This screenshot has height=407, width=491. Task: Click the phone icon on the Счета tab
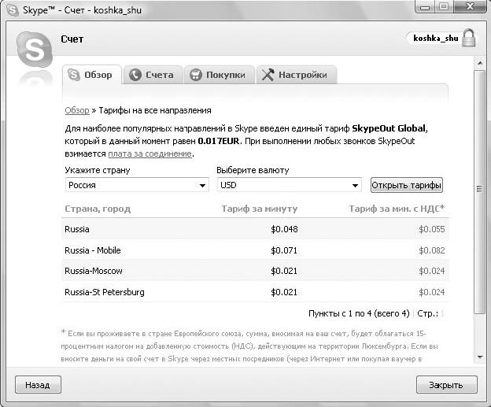pos(135,75)
